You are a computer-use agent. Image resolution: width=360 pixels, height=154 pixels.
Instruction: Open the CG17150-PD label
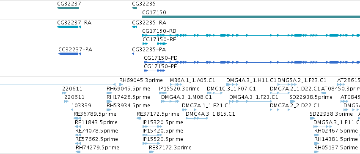tap(161, 58)
